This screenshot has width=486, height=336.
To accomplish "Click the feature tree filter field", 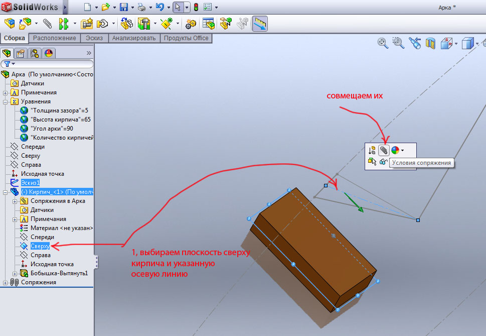I will (50, 64).
